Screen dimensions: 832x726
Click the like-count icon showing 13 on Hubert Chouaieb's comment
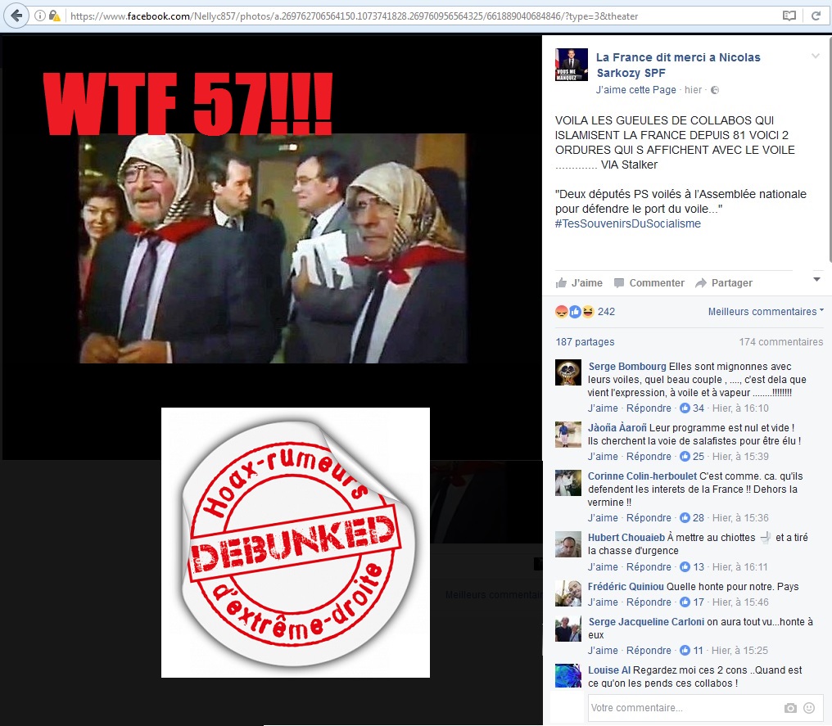pyautogui.click(x=685, y=567)
